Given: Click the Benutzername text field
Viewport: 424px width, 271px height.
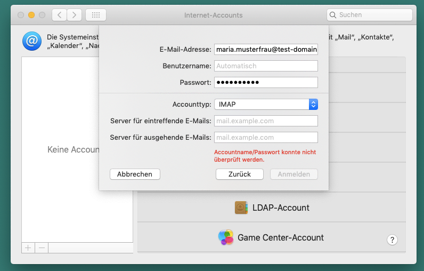Looking at the screenshot, I should [x=266, y=66].
